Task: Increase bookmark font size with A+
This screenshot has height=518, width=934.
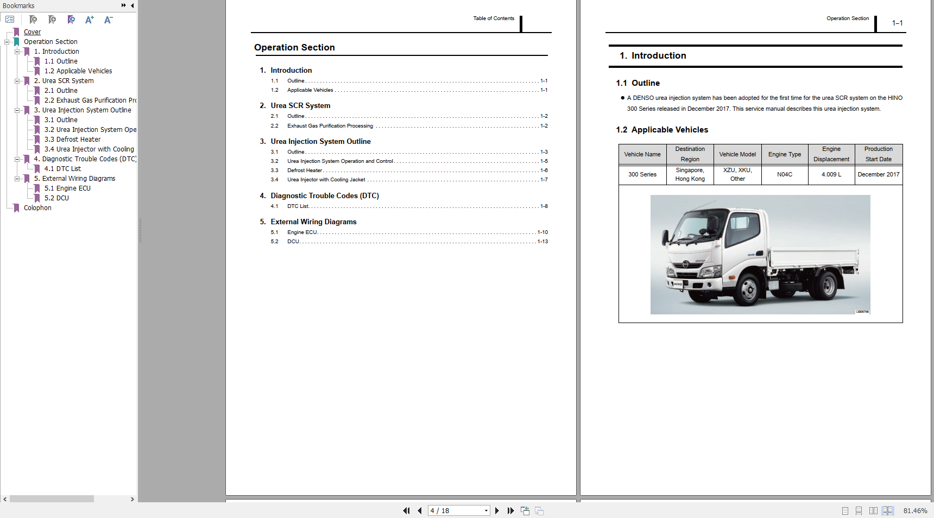Action: [90, 20]
